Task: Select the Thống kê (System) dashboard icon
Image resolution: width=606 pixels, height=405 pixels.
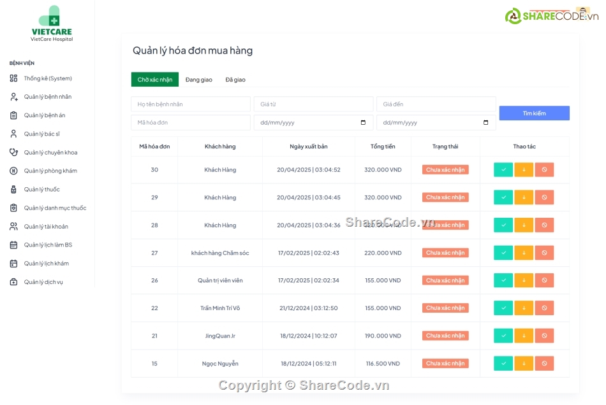Action: point(13,78)
